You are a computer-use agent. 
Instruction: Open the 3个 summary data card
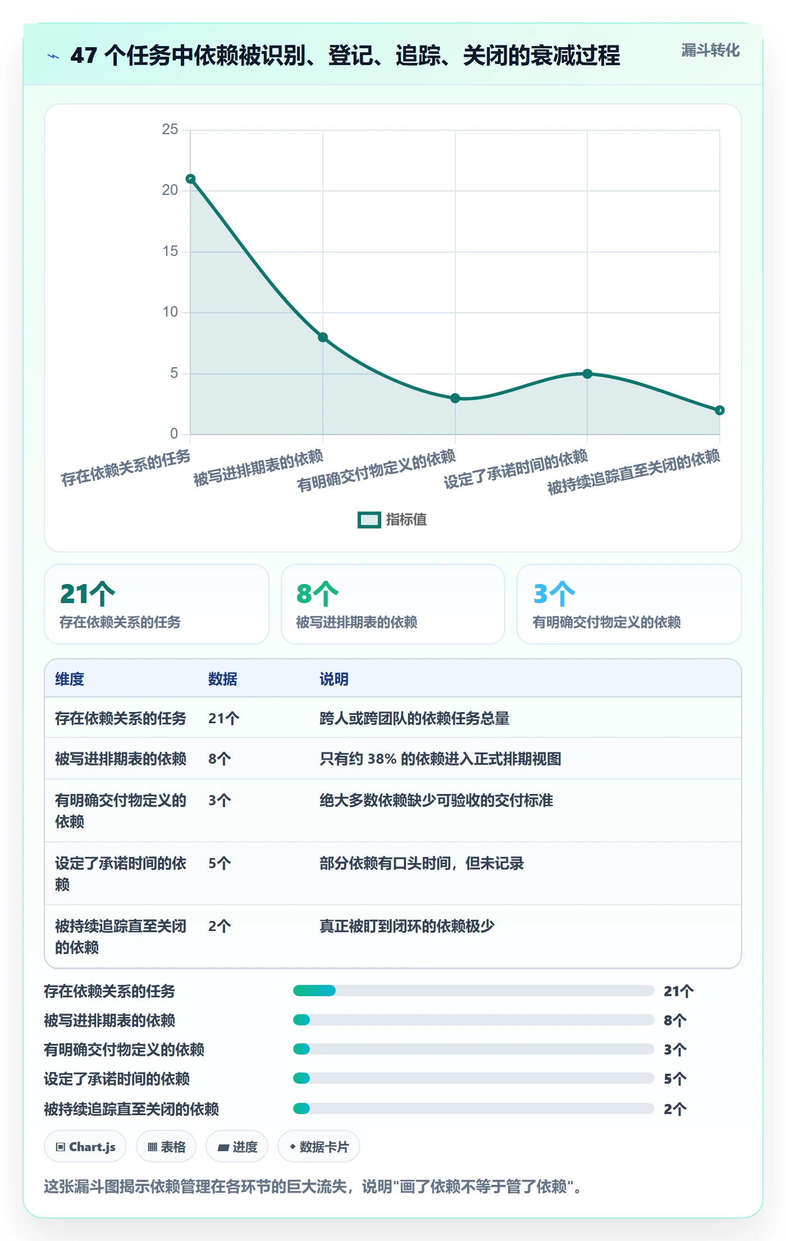(x=629, y=604)
